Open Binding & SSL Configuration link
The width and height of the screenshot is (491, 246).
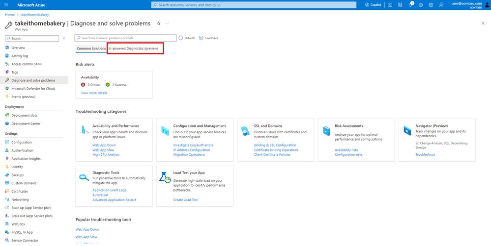[275, 145]
